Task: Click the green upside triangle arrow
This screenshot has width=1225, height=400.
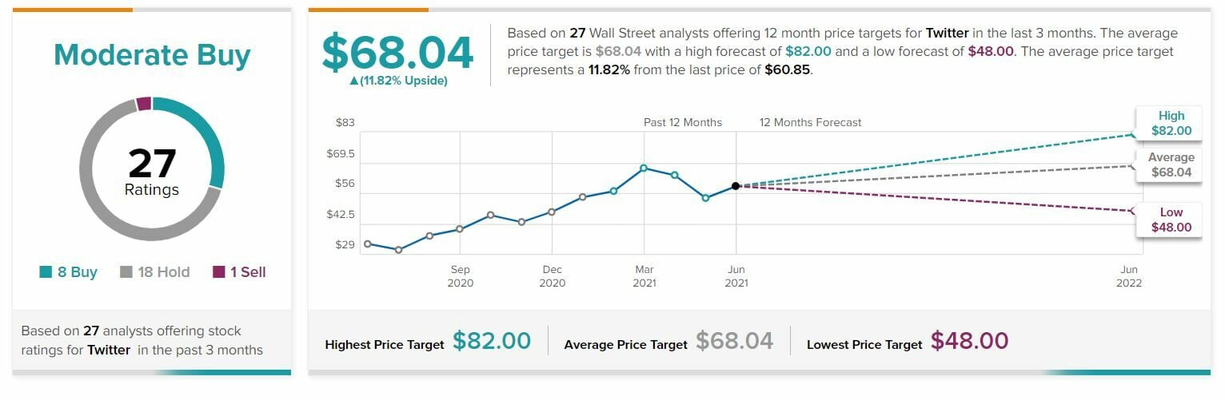Action: point(353,81)
